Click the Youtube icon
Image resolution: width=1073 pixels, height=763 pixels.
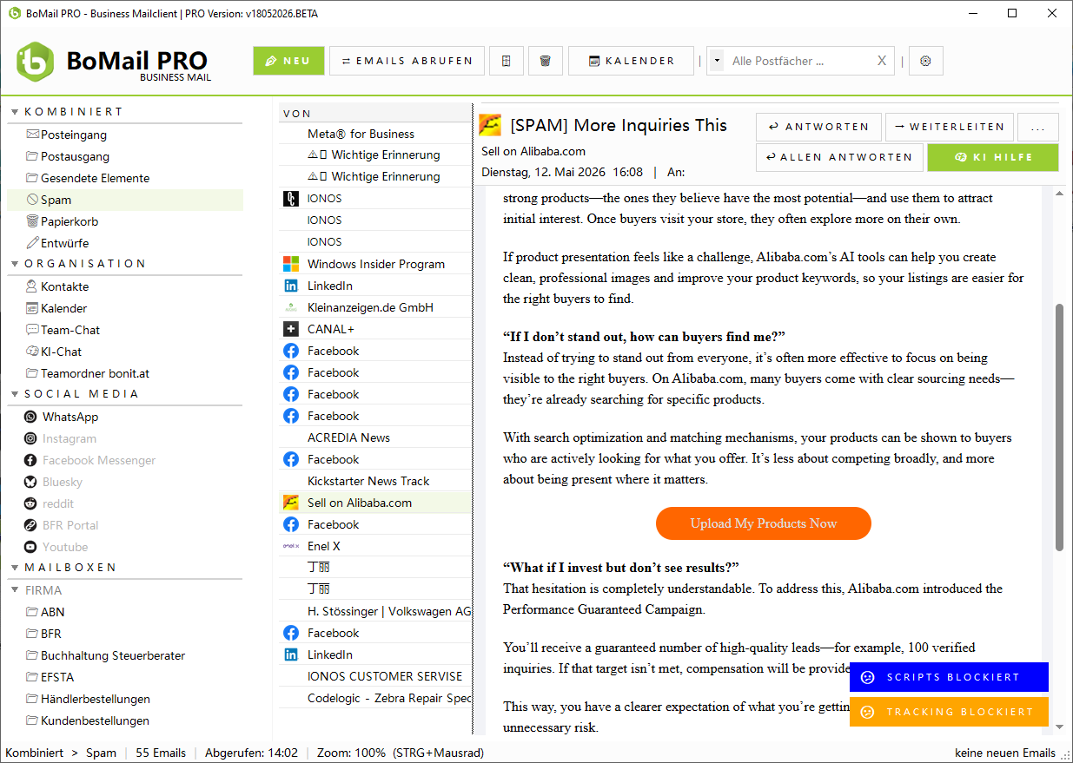31,547
